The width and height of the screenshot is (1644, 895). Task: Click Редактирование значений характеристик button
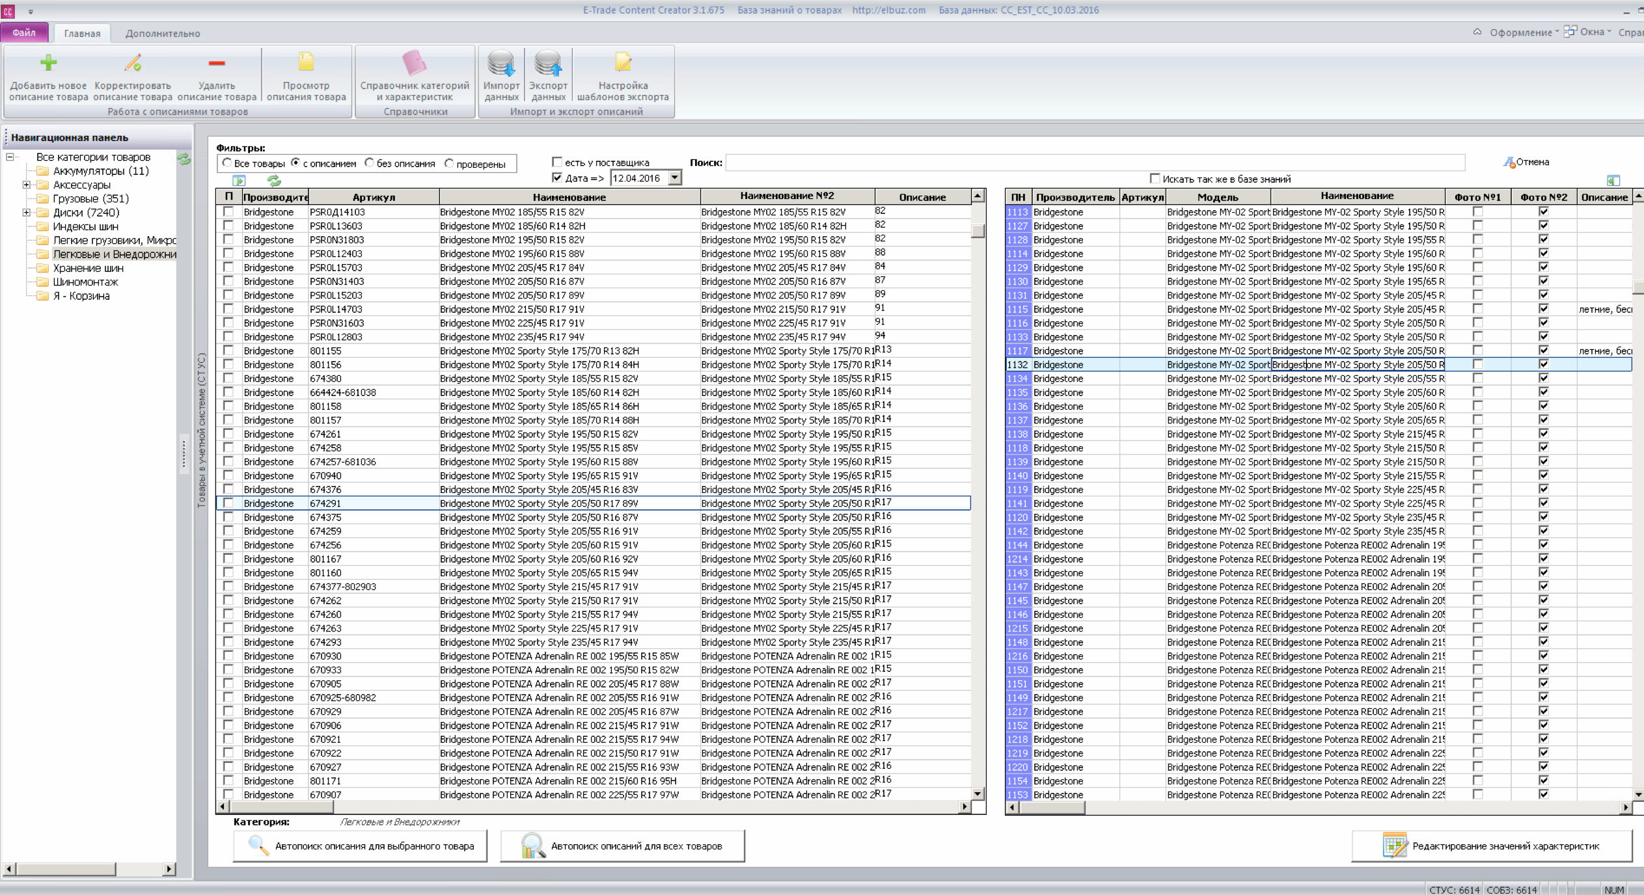tap(1492, 846)
